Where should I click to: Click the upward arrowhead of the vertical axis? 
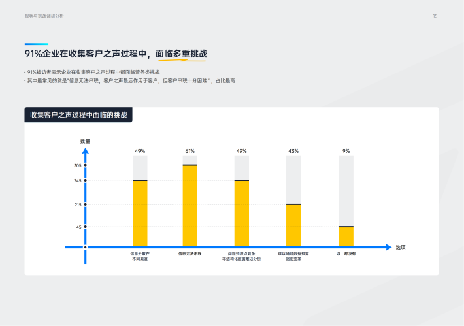pos(85,152)
